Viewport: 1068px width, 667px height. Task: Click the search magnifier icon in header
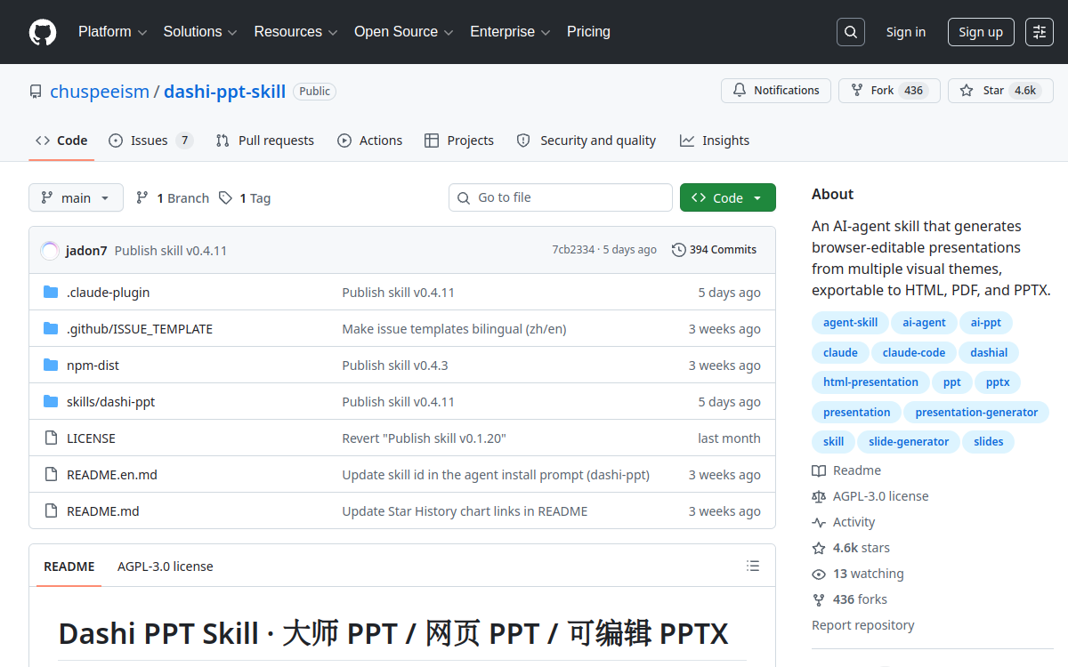pos(851,32)
